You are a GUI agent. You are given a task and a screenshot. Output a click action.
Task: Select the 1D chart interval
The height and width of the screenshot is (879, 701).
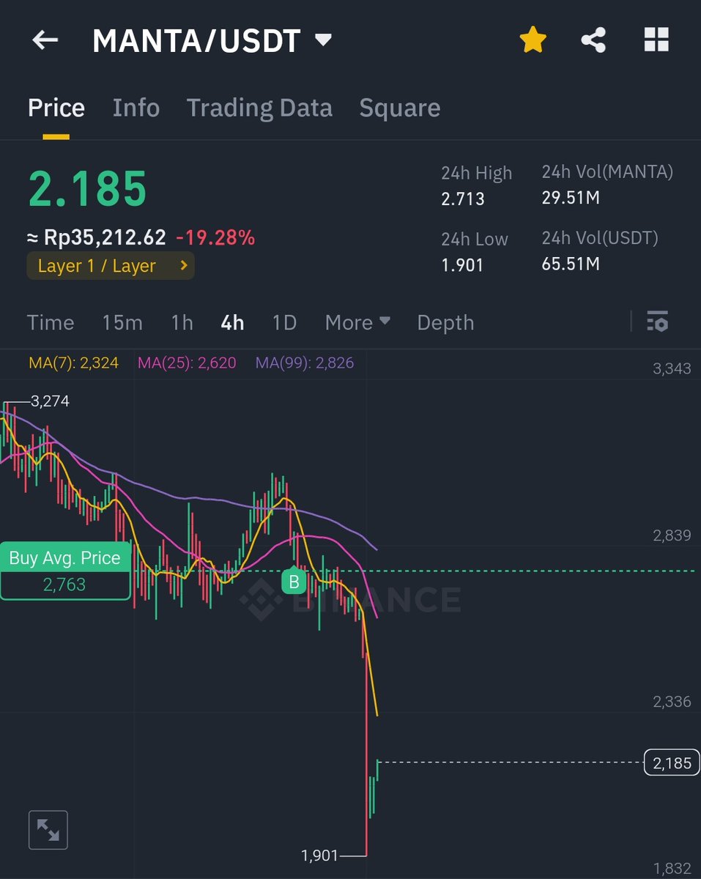tap(284, 322)
